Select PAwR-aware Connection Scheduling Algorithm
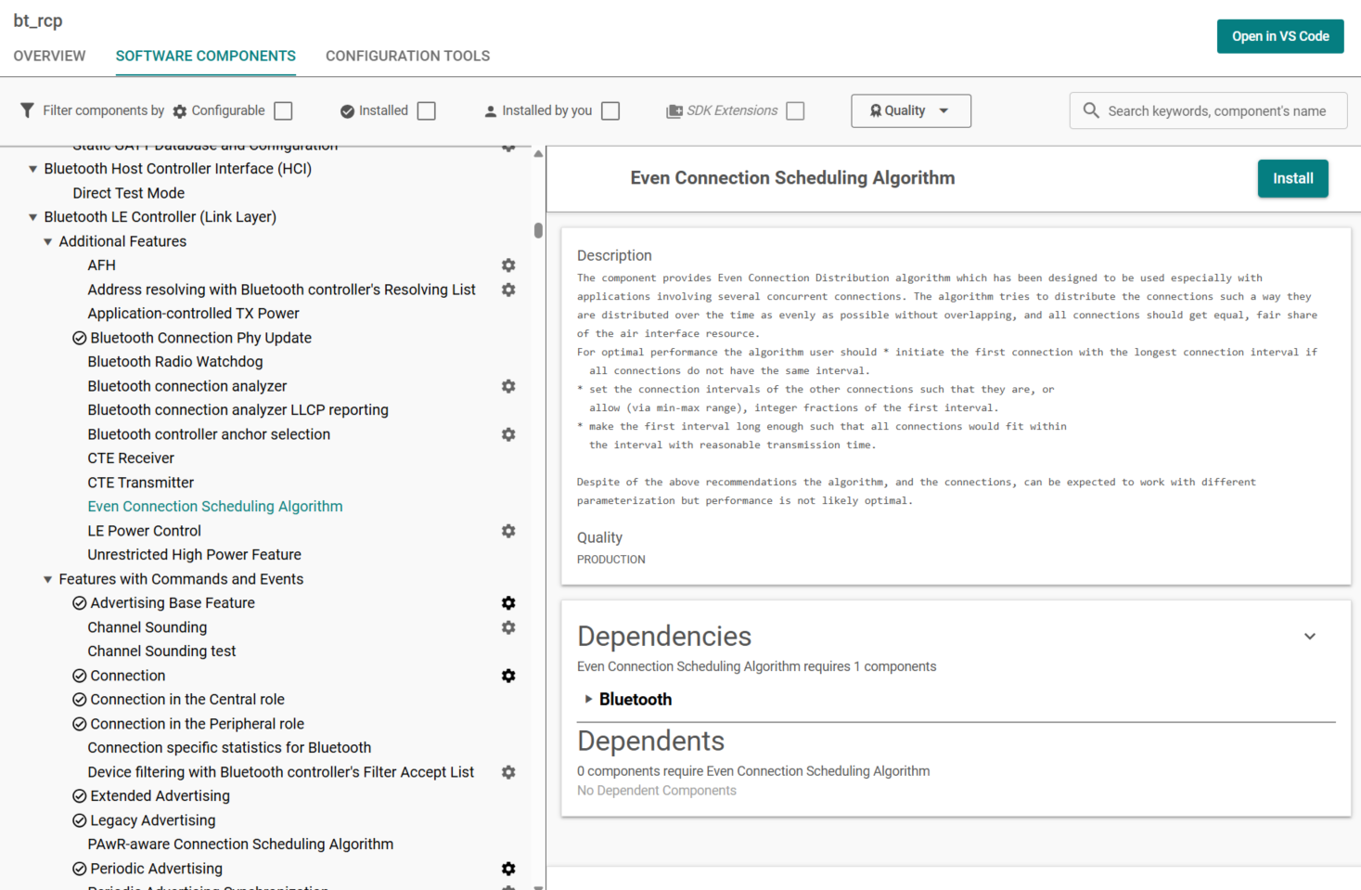 coord(240,845)
